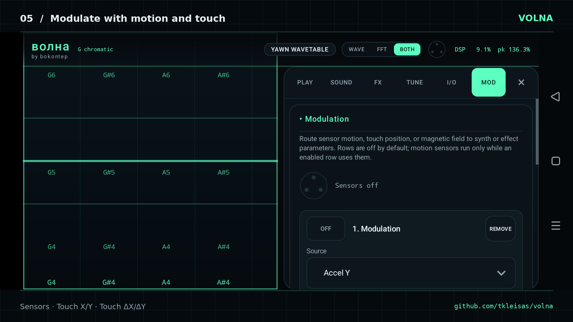
Task: Click the settings panel vertical scrollbar
Action: pyautogui.click(x=537, y=131)
